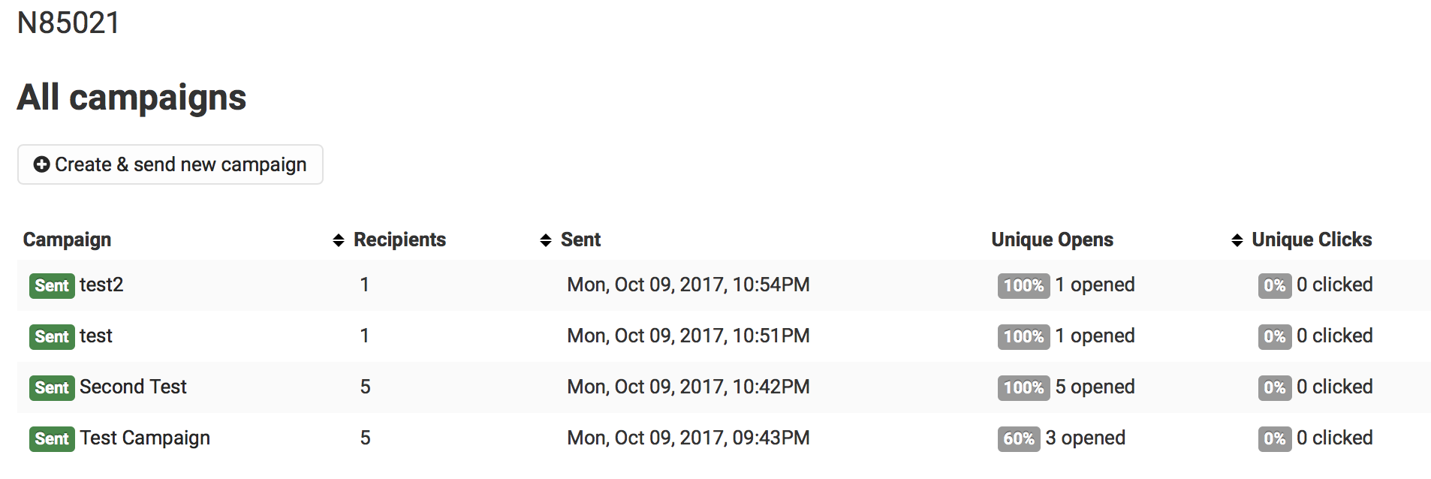This screenshot has height=479, width=1431.
Task: Click the 60% badge for Test Campaign
Action: pyautogui.click(x=1019, y=439)
